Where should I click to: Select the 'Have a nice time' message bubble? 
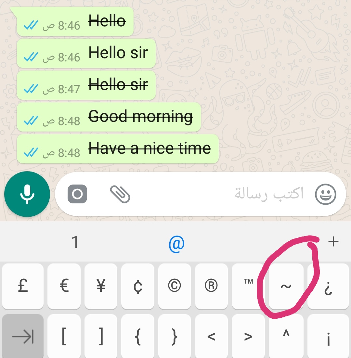(x=118, y=149)
